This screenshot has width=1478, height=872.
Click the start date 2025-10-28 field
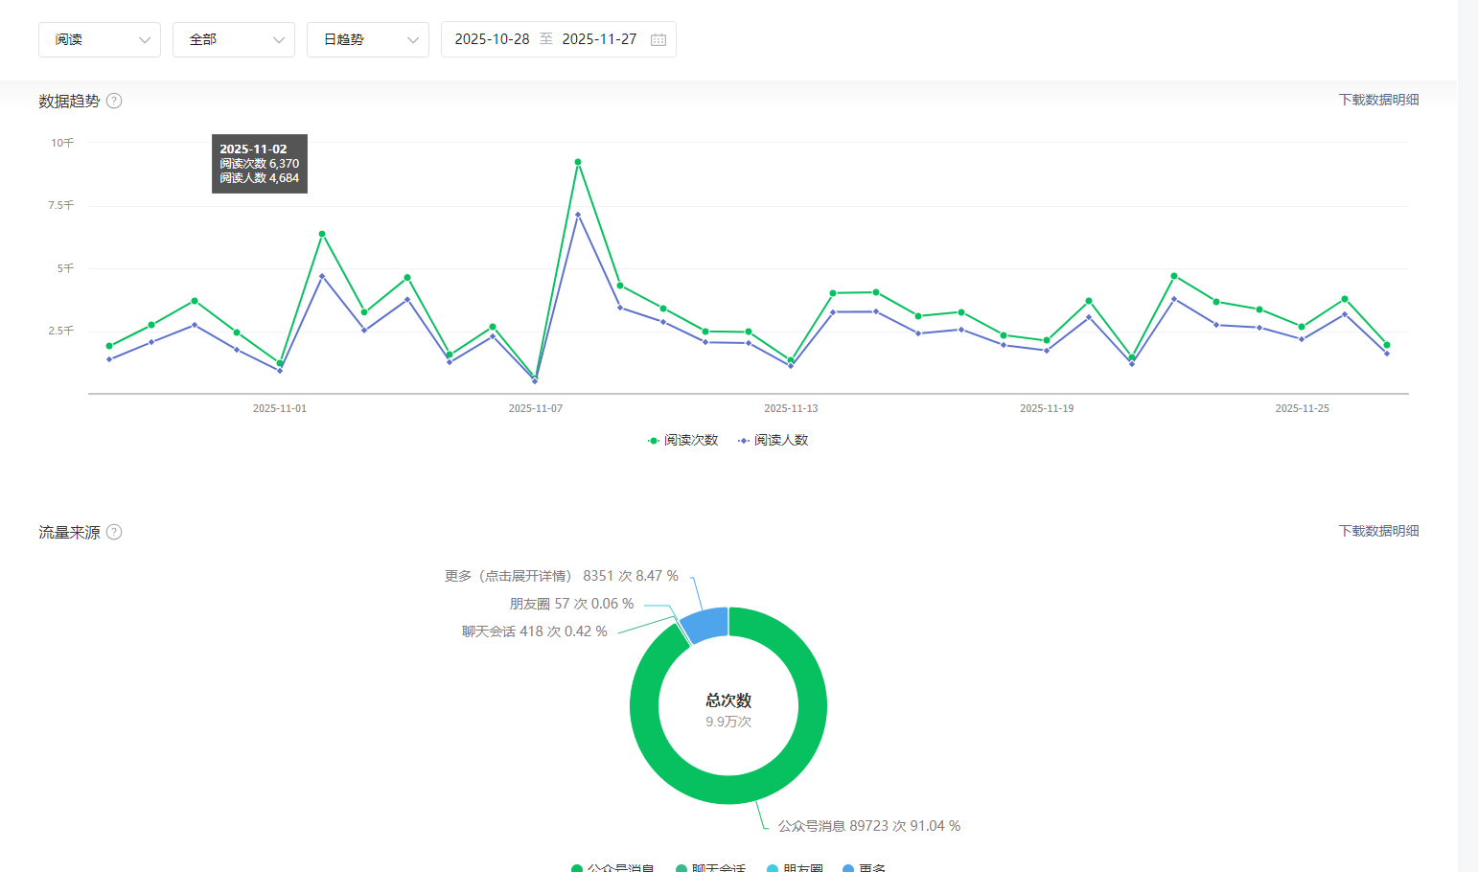[x=492, y=39]
